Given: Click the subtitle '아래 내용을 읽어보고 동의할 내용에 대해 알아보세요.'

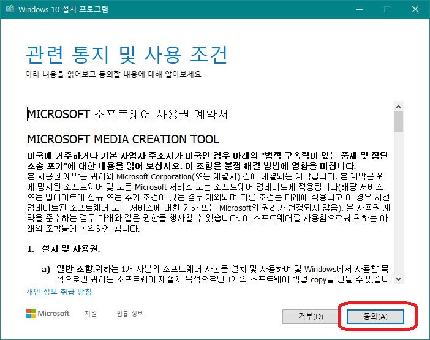Looking at the screenshot, I should click(x=115, y=74).
